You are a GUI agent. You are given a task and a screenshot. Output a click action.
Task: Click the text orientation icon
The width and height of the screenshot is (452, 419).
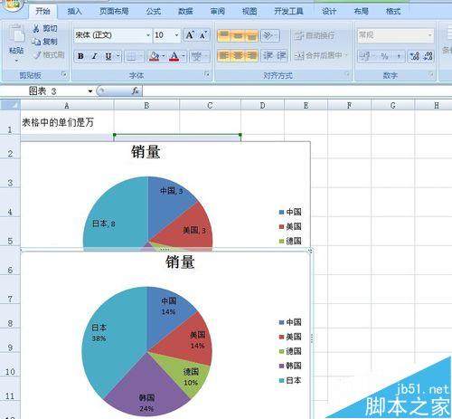point(268,35)
